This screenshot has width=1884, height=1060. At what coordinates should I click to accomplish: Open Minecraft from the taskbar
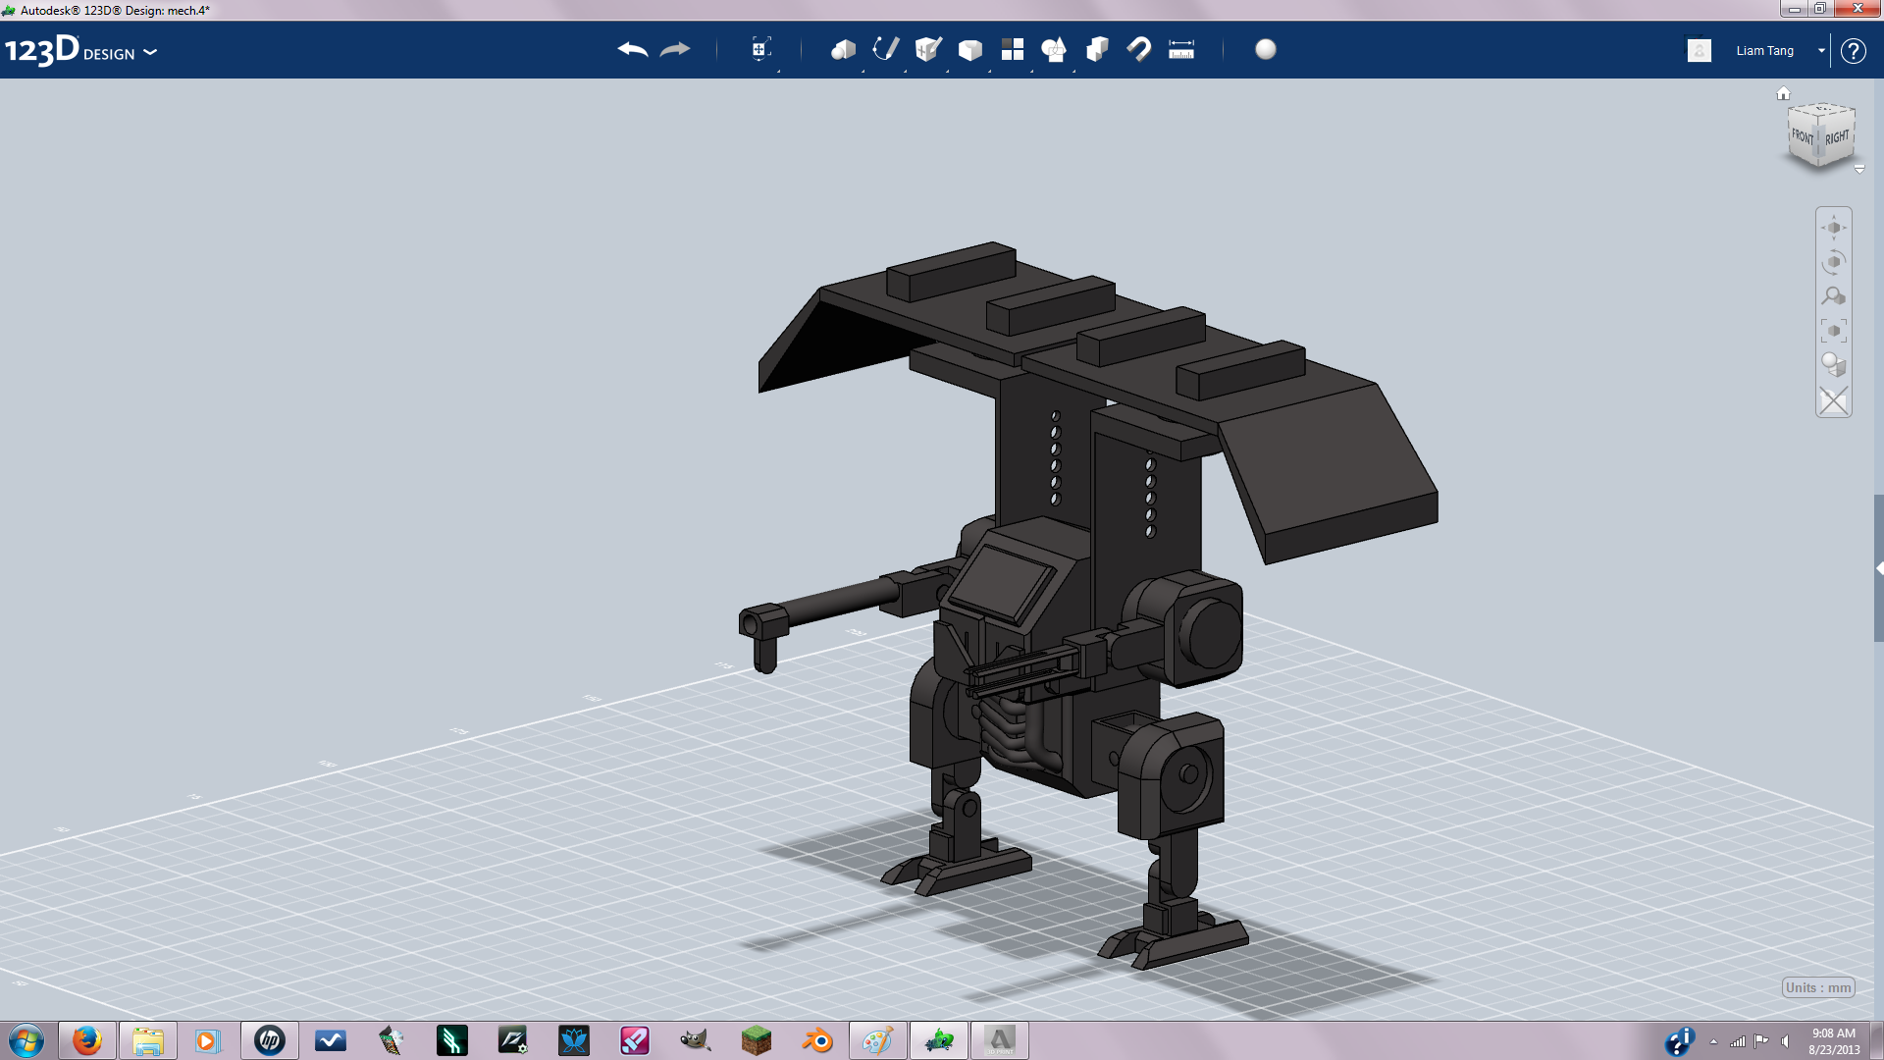click(757, 1040)
